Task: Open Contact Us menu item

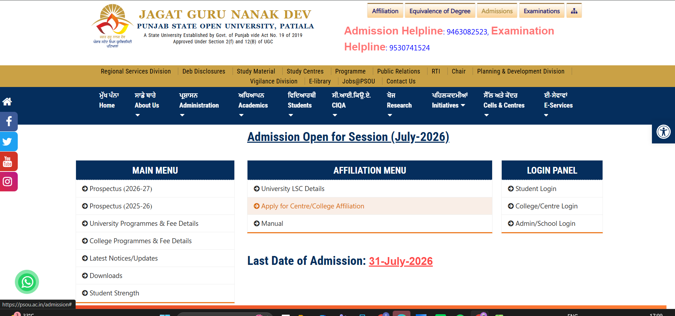Action: (401, 81)
